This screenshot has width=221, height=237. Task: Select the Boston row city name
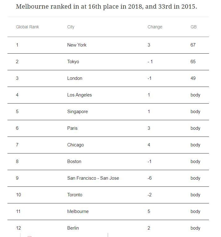point(74,161)
